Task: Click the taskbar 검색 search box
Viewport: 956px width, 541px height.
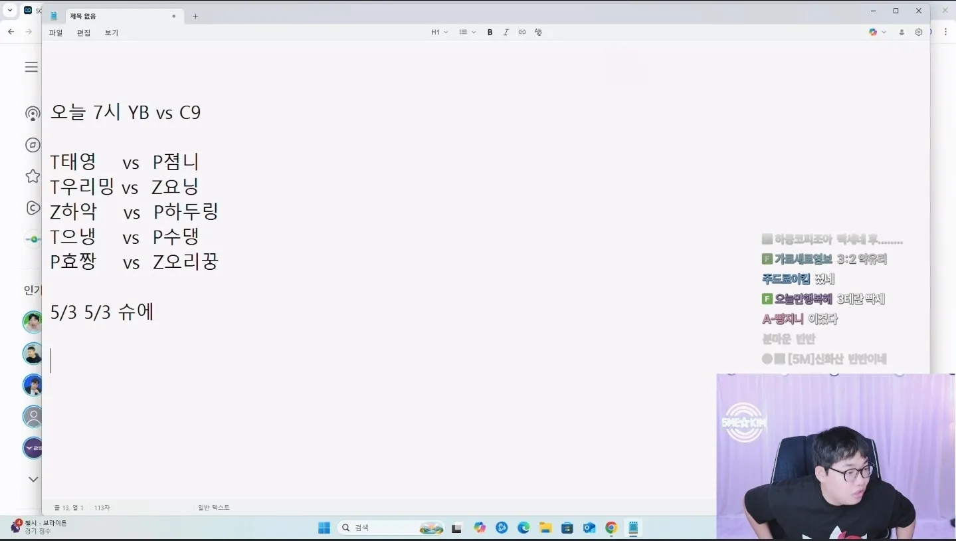Action: pyautogui.click(x=391, y=528)
